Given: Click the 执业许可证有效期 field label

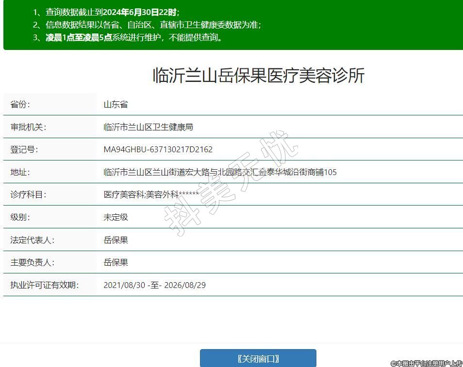Looking at the screenshot, I should pyautogui.click(x=44, y=285).
